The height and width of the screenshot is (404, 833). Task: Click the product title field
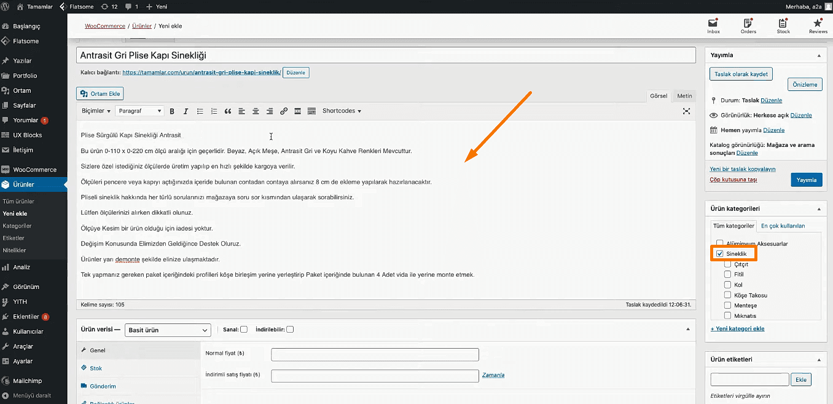(x=386, y=55)
